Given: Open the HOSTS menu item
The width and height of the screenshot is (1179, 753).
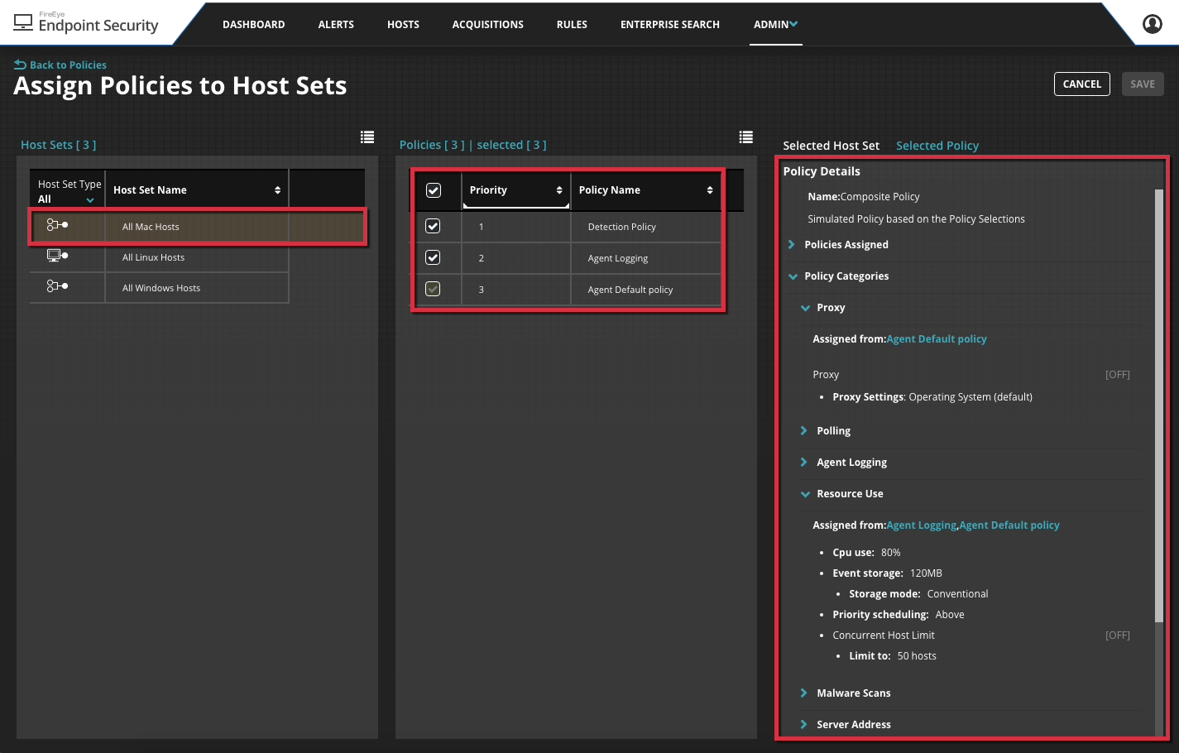Looking at the screenshot, I should pyautogui.click(x=403, y=25).
